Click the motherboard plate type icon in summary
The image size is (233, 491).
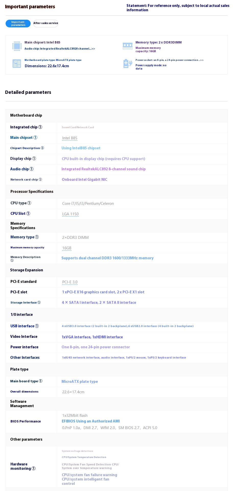click(17, 63)
